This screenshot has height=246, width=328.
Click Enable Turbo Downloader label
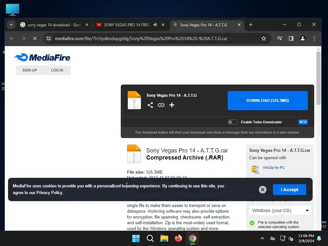point(261,122)
